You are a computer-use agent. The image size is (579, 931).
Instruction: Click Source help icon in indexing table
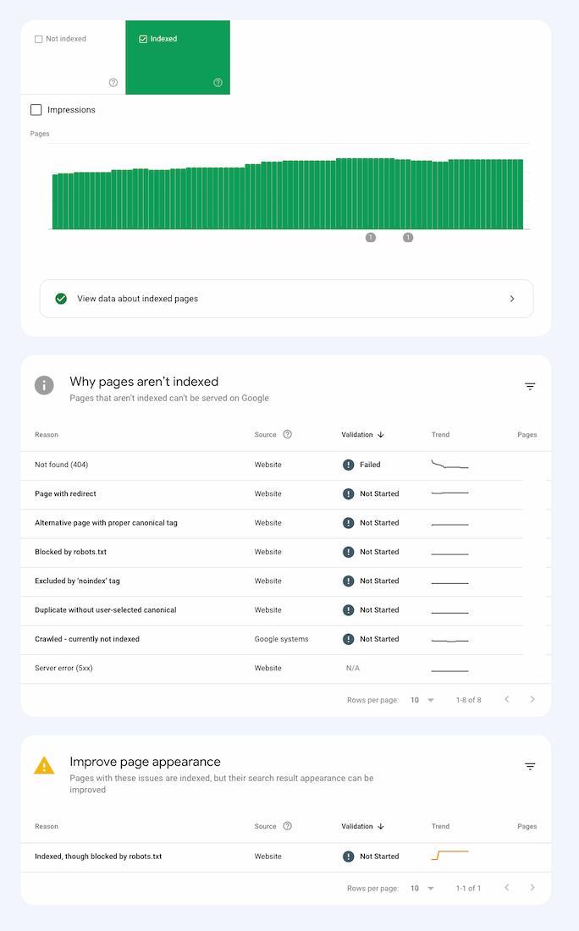coord(288,435)
